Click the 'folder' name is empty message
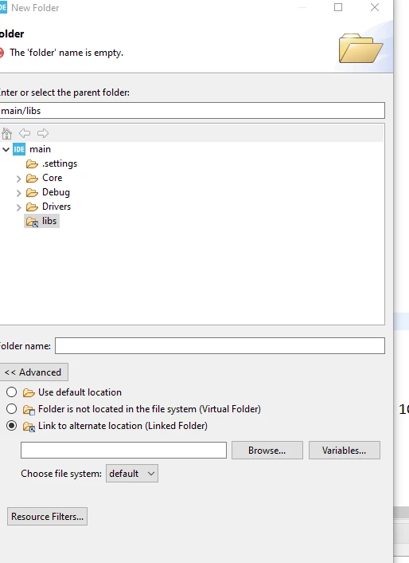The width and height of the screenshot is (409, 563). point(67,53)
